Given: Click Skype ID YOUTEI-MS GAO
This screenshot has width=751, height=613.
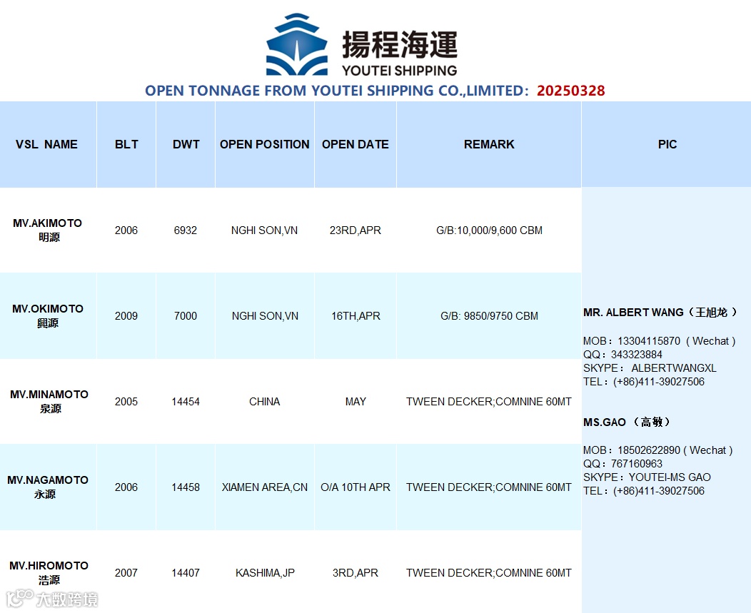Looking at the screenshot, I should (670, 477).
